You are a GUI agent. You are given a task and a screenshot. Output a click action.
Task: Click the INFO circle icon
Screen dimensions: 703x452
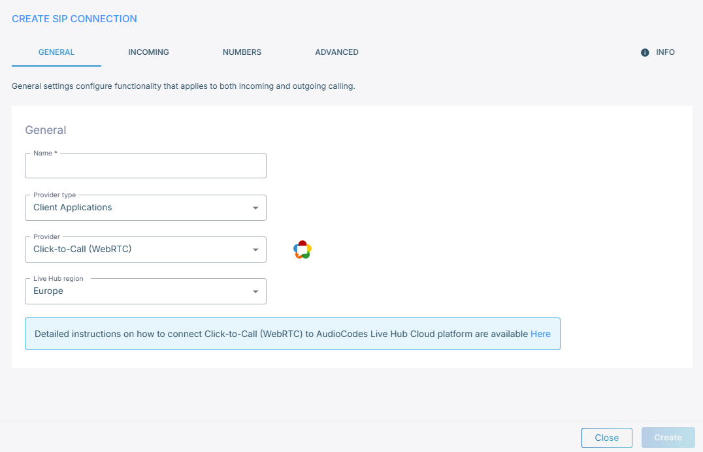coord(645,52)
